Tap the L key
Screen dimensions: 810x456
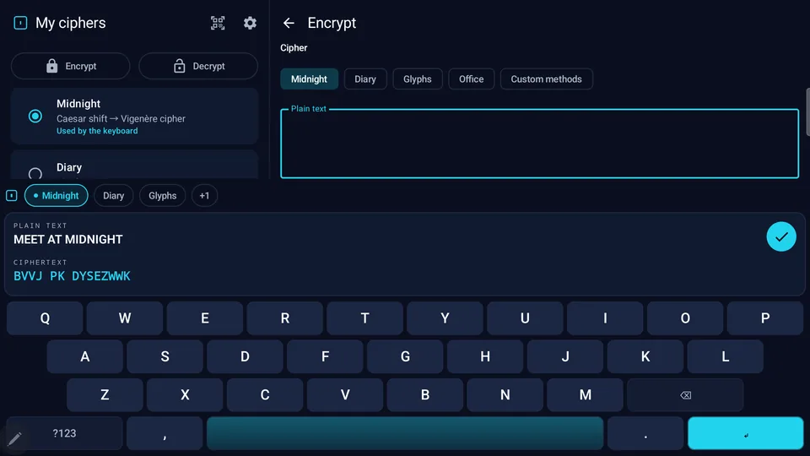click(726, 356)
